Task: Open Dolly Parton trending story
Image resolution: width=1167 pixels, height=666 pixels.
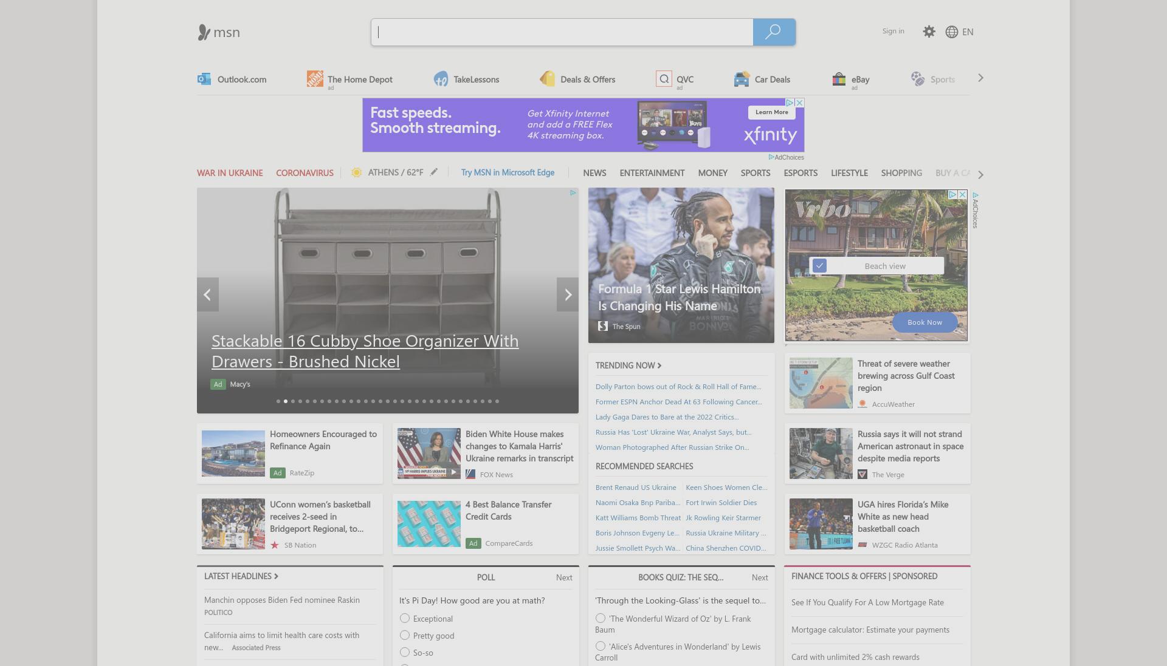Action: coord(678,387)
